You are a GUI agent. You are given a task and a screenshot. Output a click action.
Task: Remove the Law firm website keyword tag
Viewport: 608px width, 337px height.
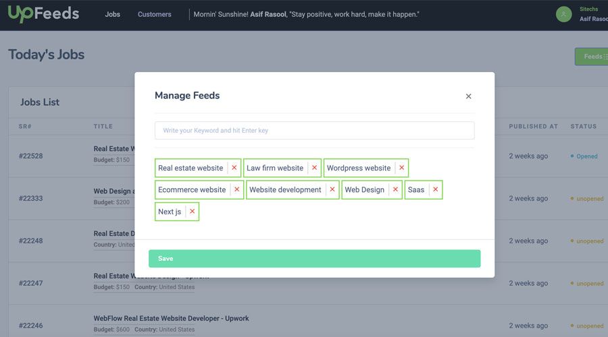click(314, 168)
